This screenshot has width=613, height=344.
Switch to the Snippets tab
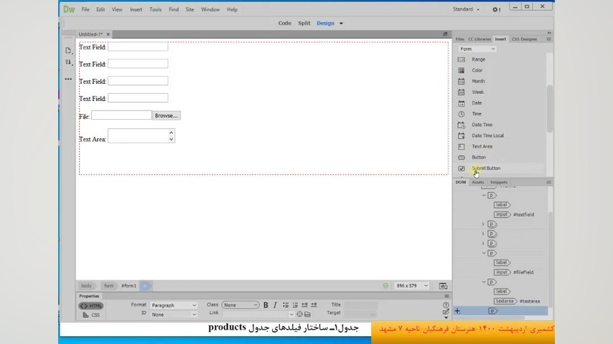[499, 182]
